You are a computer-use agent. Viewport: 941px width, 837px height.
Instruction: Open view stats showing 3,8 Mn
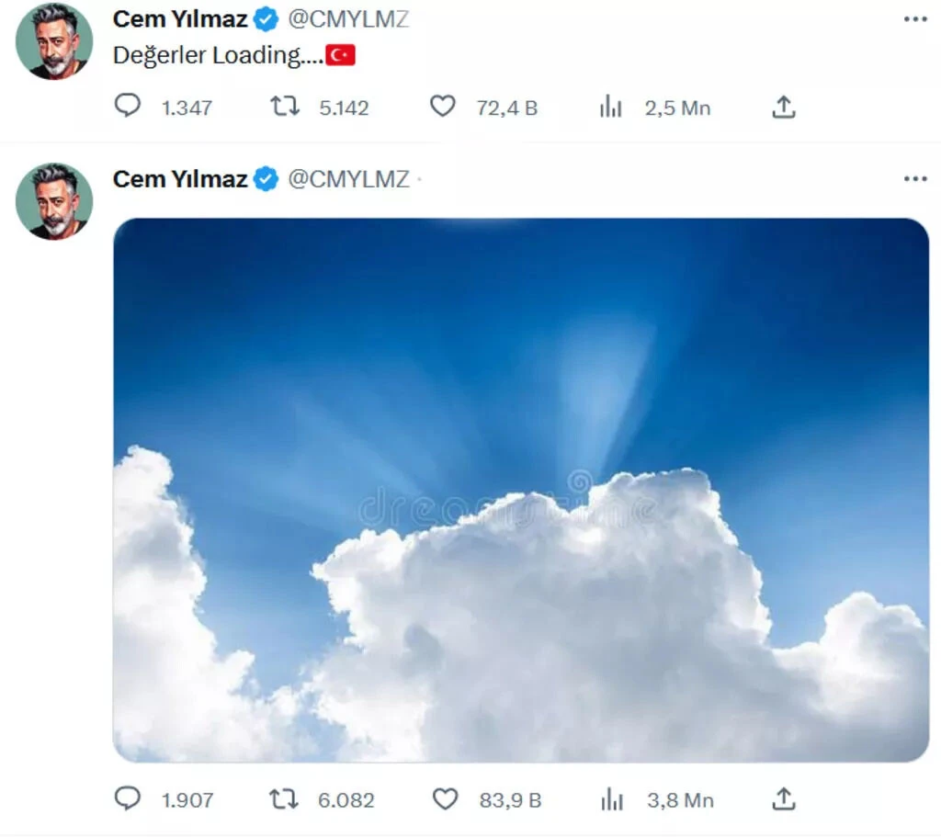pos(612,800)
